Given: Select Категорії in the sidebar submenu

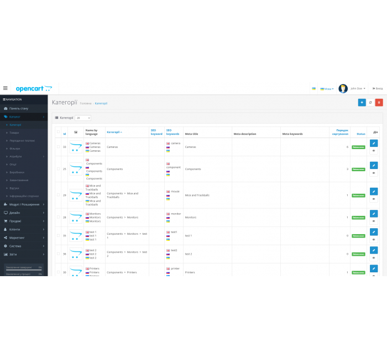Looking at the screenshot, I should [x=24, y=125].
